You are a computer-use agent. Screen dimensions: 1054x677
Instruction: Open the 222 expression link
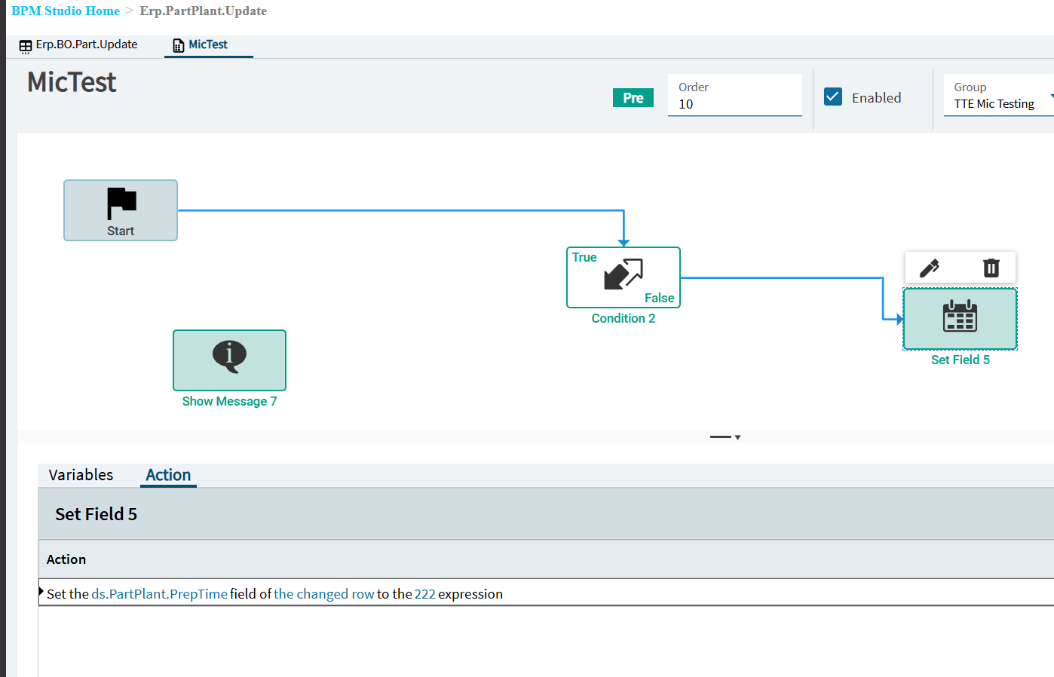(x=425, y=594)
